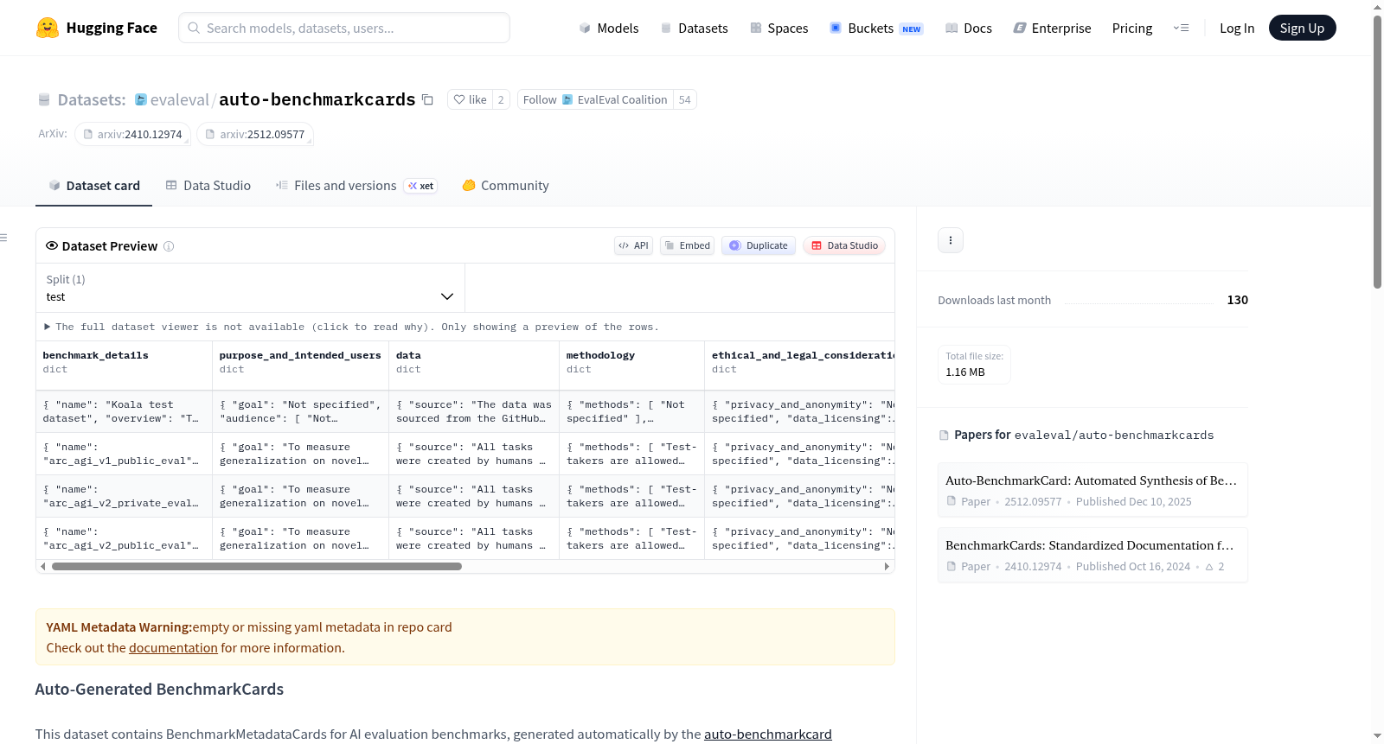
Task: Open Data Studio from the preview header
Action: 844,245
